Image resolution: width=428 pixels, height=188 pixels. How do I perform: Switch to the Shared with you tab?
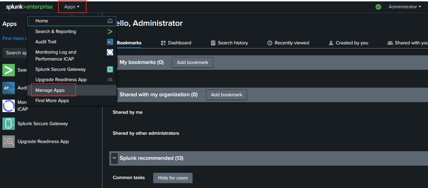coord(408,43)
